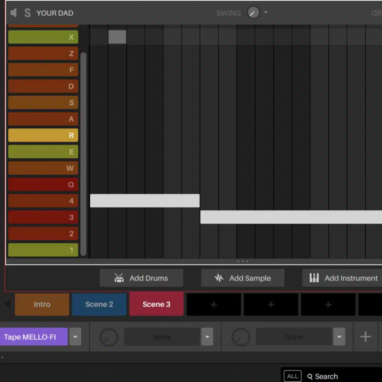Click the YOUR DAD track name
The image size is (382, 382).
pyautogui.click(x=55, y=13)
